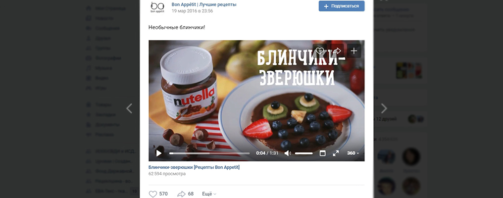Image resolution: width=503 pixels, height=198 pixels.
Task: Play the Nutella pancake video
Action: (159, 153)
